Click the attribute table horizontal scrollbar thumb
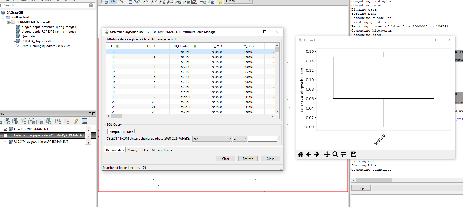Image resolution: width=463 pixels, height=207 pixels. 116,116
